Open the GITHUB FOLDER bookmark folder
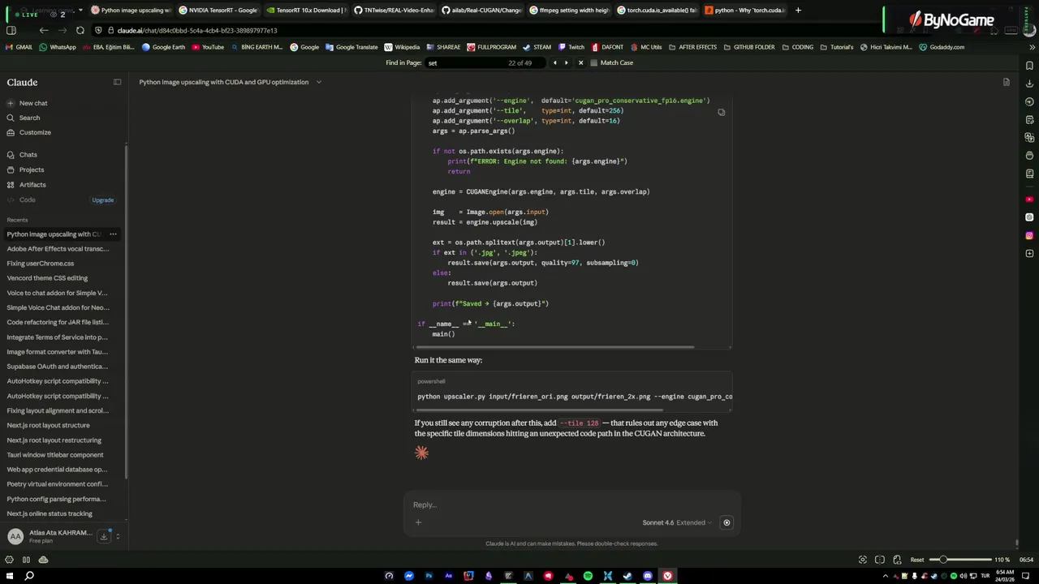 tap(748, 47)
